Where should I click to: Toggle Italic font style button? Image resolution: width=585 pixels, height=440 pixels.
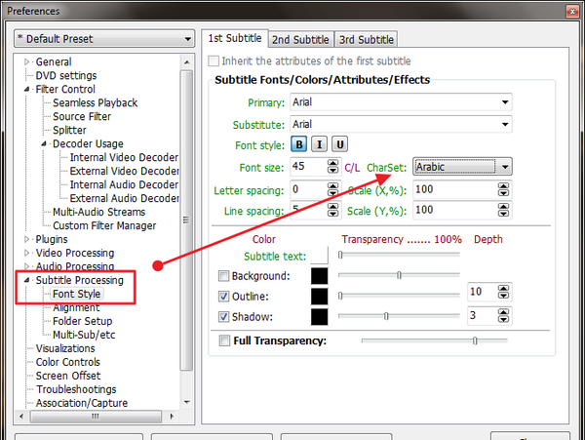pos(320,144)
